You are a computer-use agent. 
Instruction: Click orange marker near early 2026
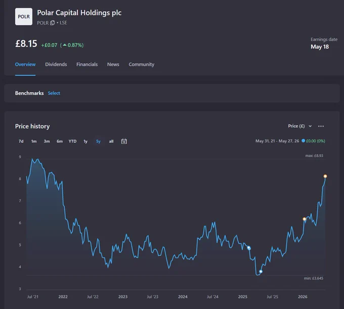click(305, 219)
